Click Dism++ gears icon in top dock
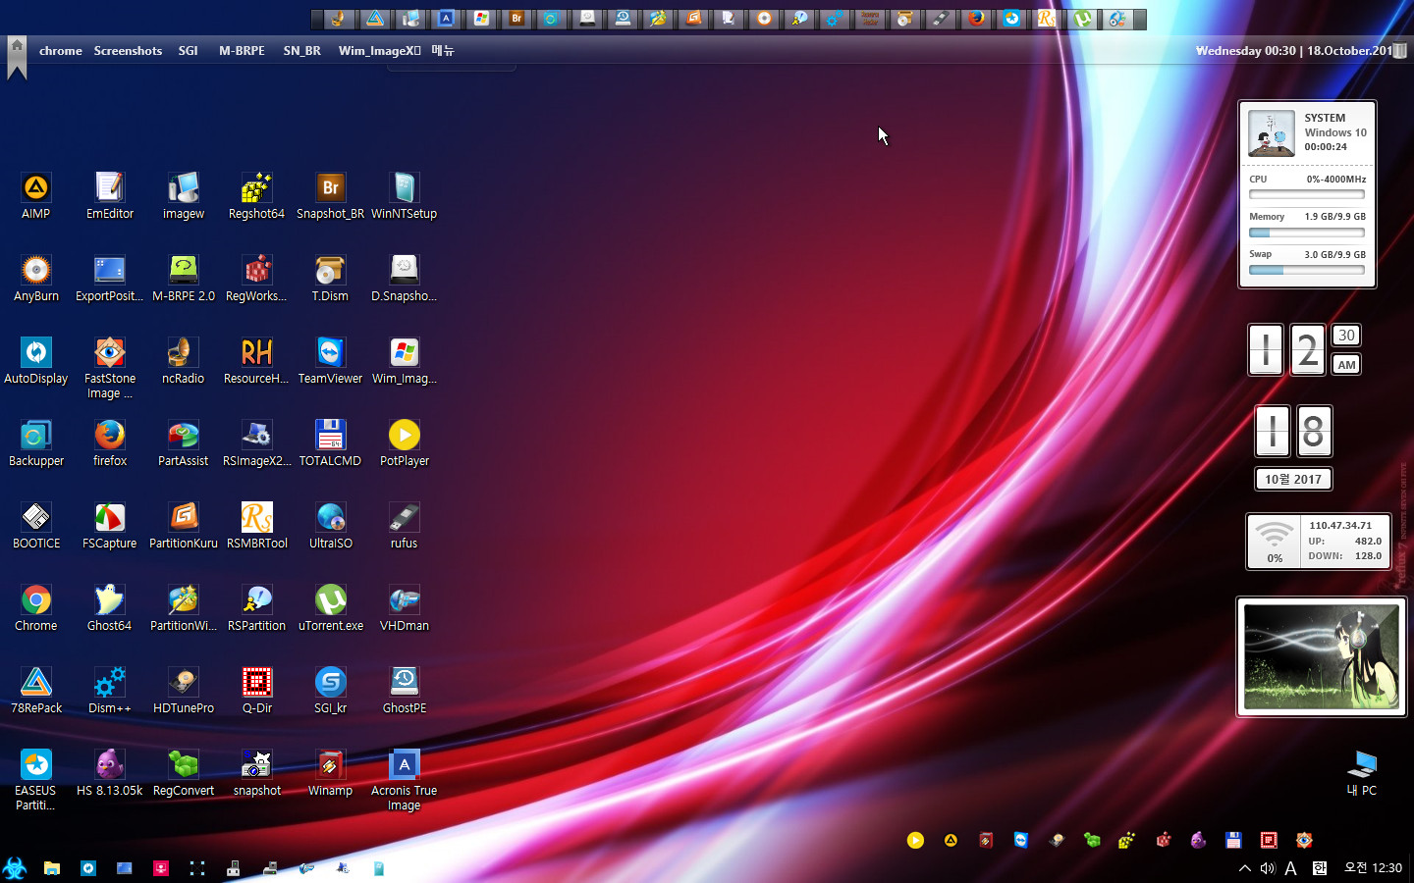Image resolution: width=1414 pixels, height=883 pixels. pyautogui.click(x=835, y=19)
